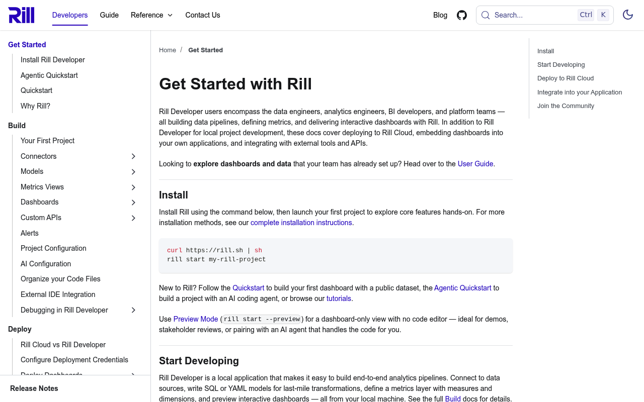Open Rill Cloud vs Rill Developer page

(63, 345)
